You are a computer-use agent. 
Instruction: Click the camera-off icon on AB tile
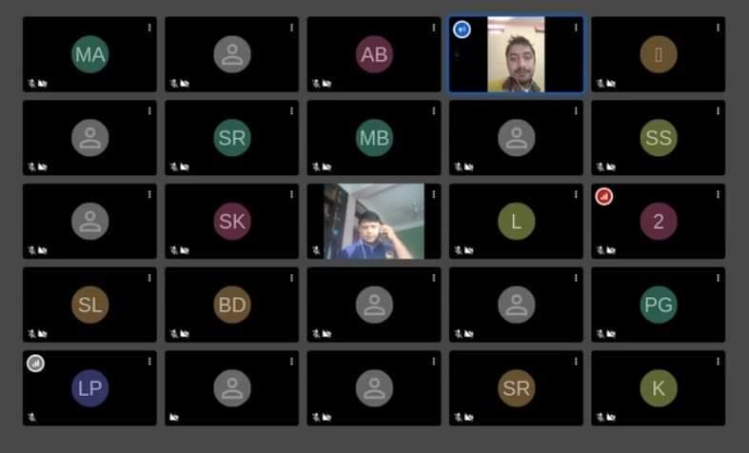tap(326, 84)
